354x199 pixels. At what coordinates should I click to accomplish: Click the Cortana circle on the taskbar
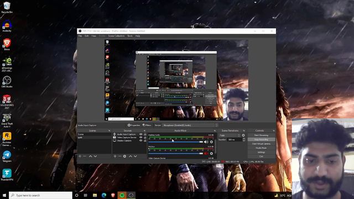76,195
